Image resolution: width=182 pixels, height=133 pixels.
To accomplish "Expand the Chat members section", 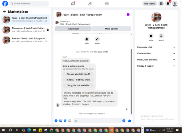I will (x=156, y=54).
